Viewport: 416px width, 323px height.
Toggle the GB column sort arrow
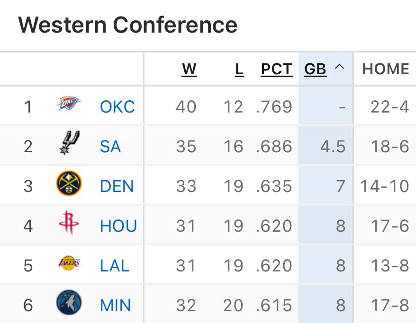point(339,68)
